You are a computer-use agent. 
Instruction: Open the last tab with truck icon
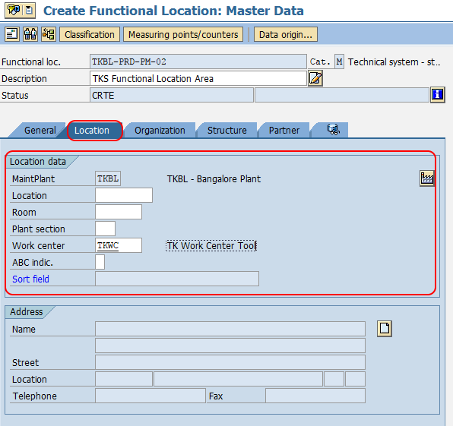(x=332, y=130)
